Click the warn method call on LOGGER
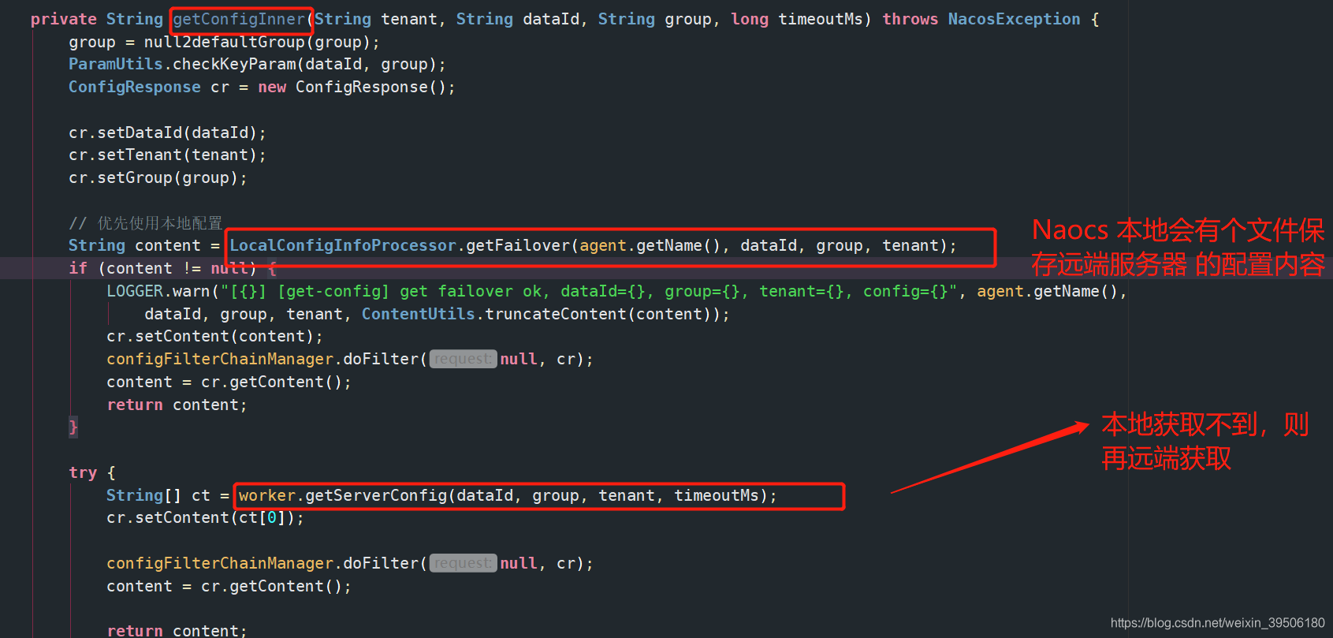The width and height of the screenshot is (1333, 638). pos(192,291)
